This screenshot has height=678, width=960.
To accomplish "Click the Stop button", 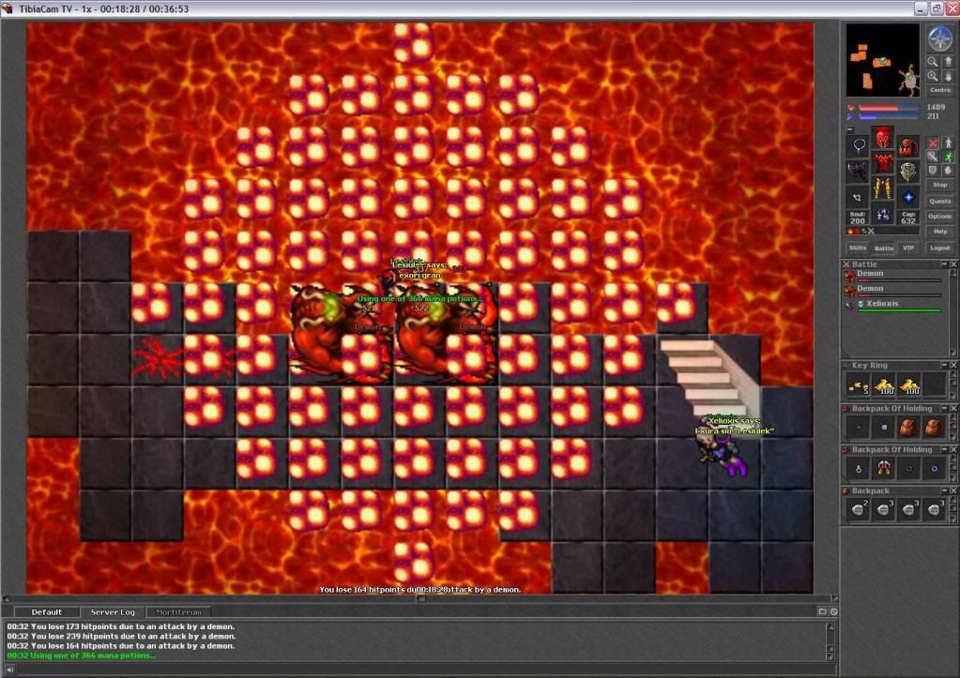I will pos(939,184).
